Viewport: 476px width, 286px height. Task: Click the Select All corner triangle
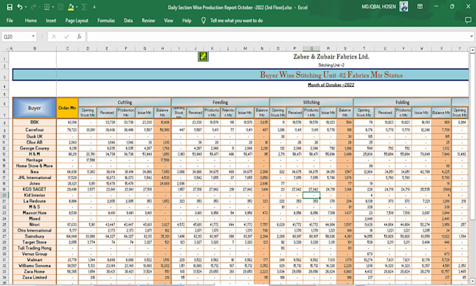(x=5, y=48)
